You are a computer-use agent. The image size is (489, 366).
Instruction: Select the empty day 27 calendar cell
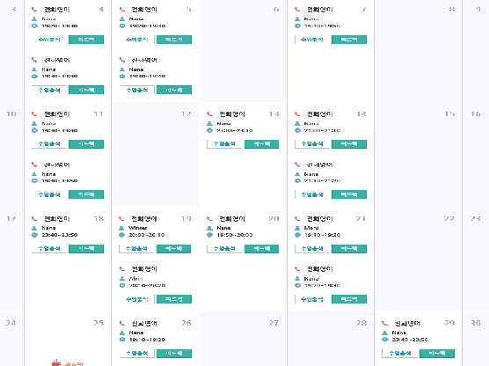coord(244,339)
